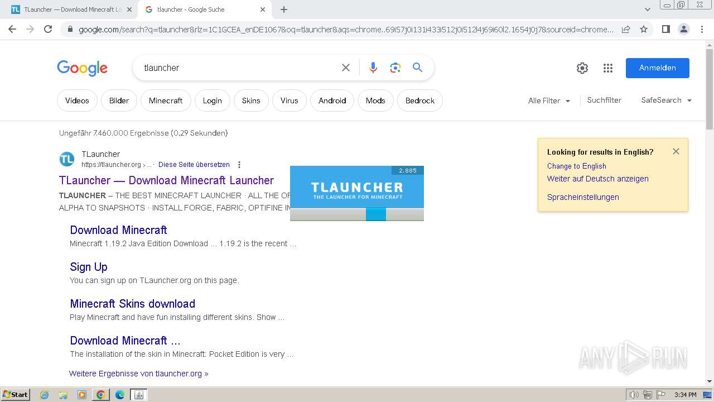Viewport: 714px width, 402px height.
Task: Open a new tab
Action: click(x=284, y=9)
